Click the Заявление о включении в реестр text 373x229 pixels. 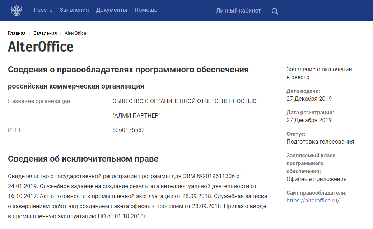[319, 73]
